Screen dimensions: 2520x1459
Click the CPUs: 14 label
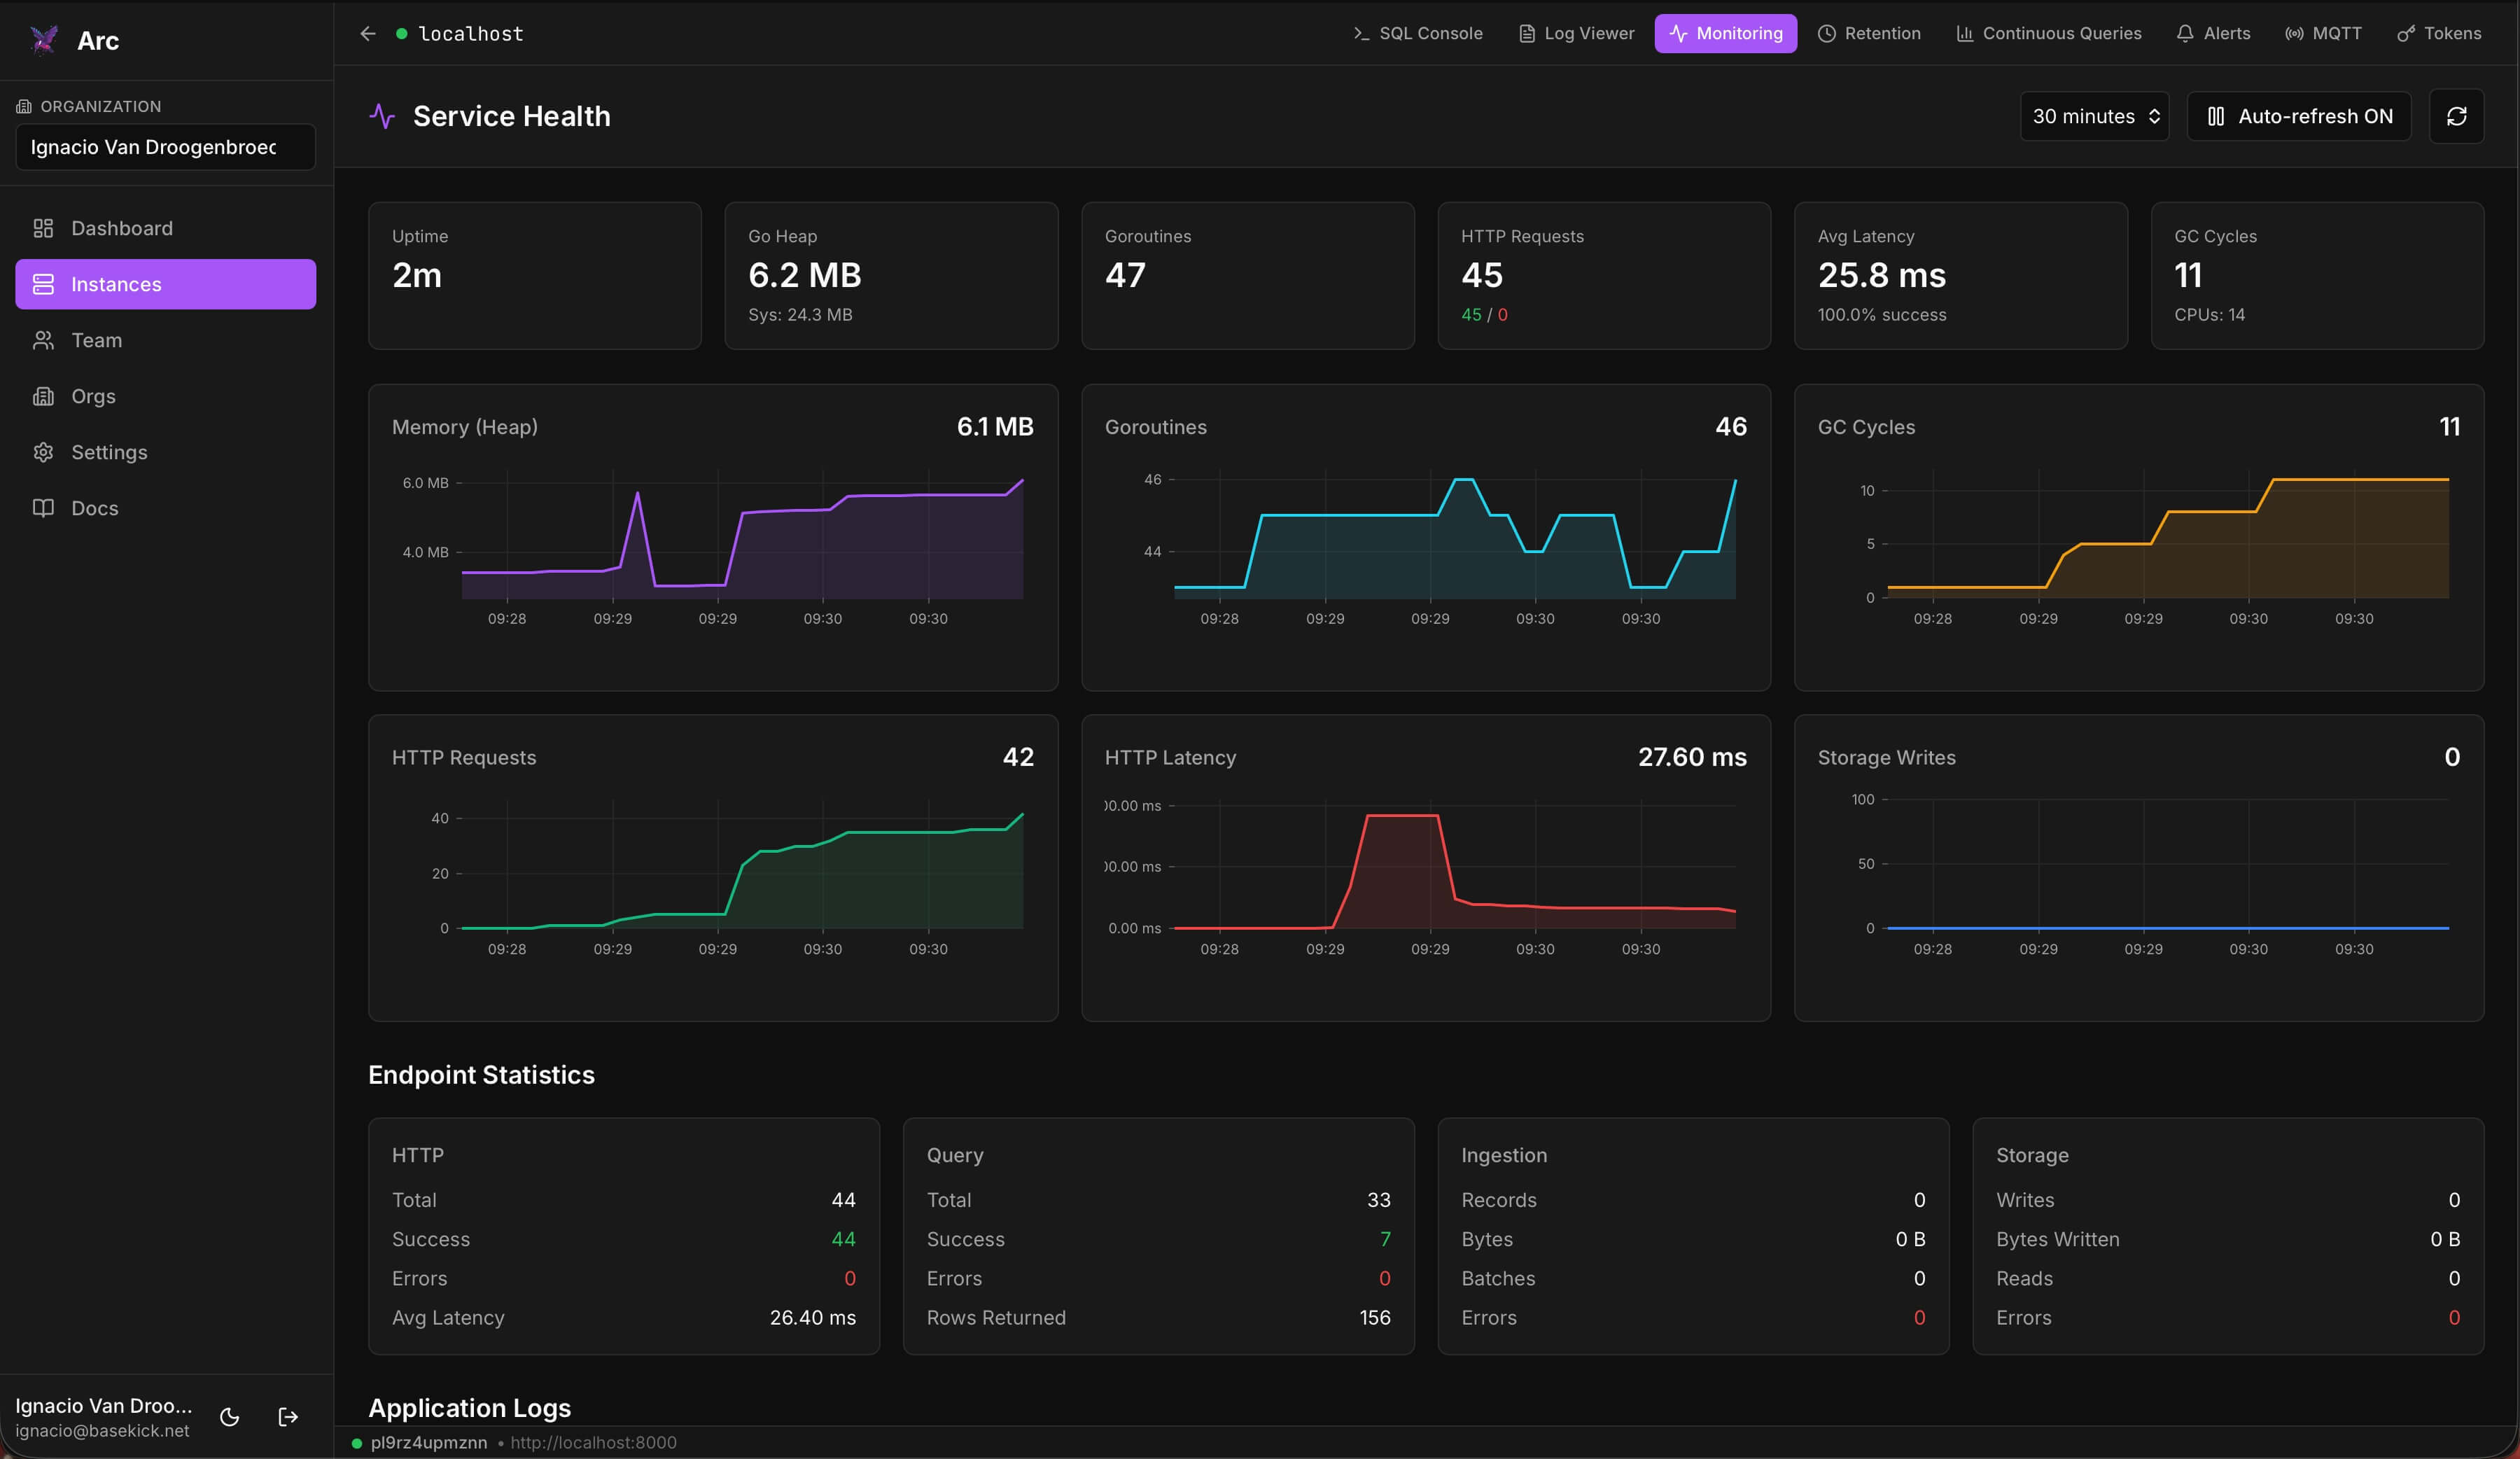2209,315
